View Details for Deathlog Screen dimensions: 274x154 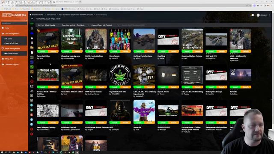point(173,51)
